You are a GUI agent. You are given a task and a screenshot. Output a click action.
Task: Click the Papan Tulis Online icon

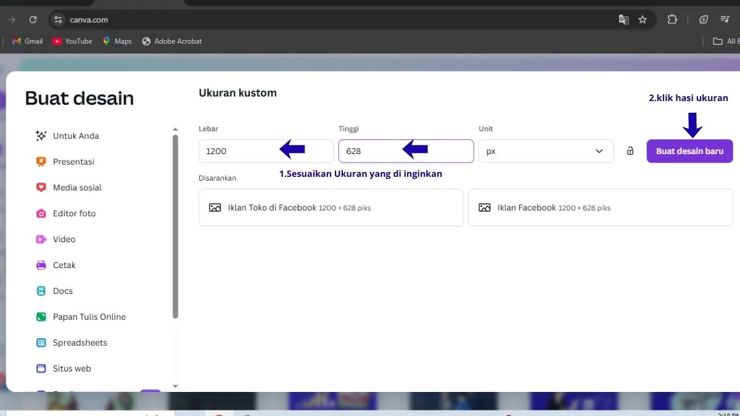(x=41, y=317)
